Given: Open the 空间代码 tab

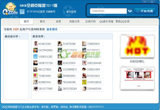Looking at the screenshot, I should coord(90,21).
